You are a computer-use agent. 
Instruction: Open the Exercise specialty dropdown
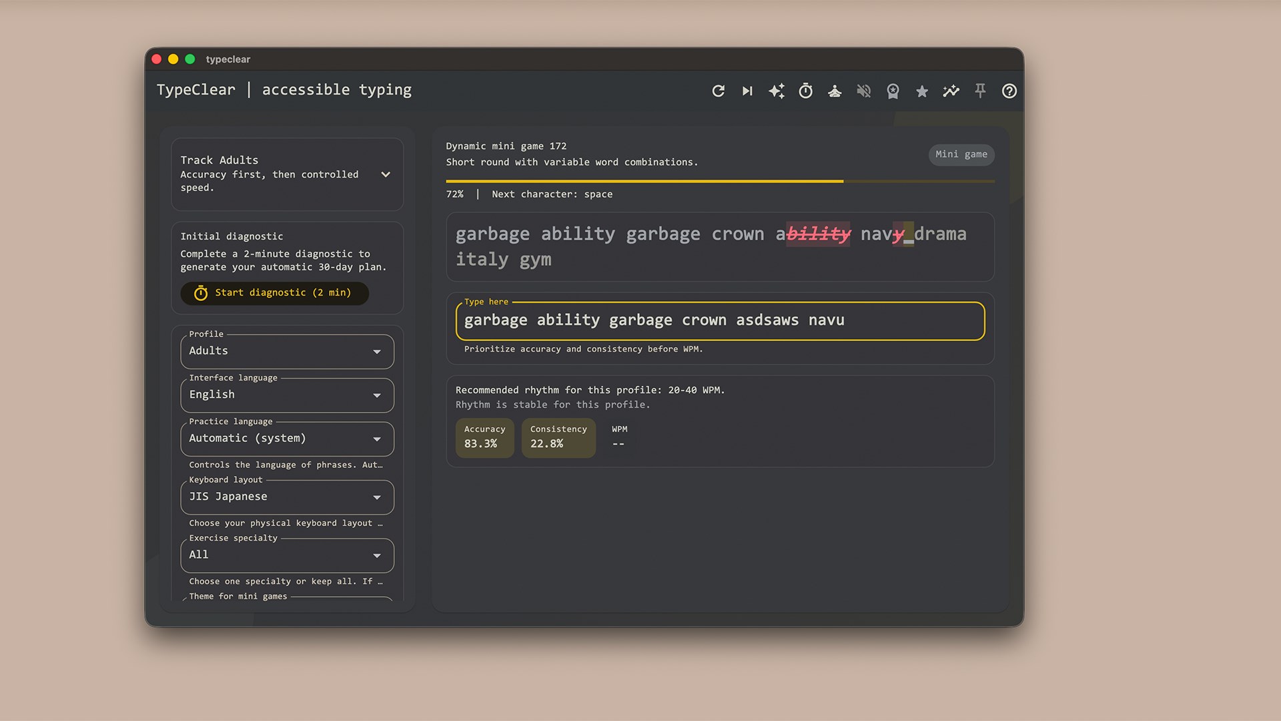287,555
